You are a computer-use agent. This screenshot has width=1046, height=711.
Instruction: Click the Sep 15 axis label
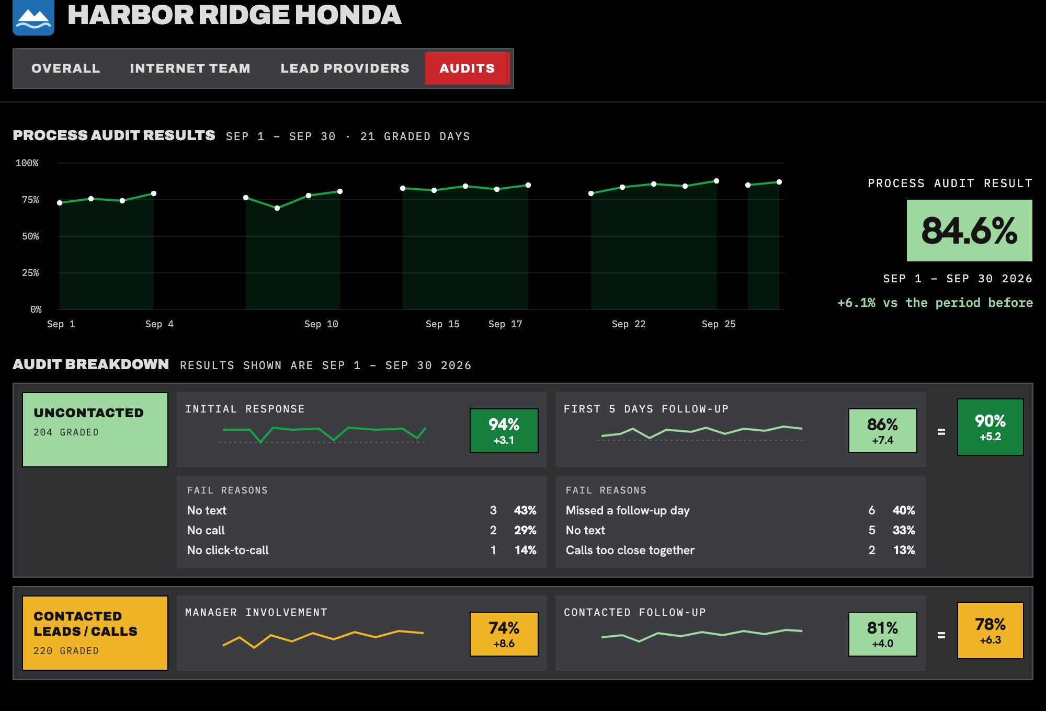tap(442, 324)
